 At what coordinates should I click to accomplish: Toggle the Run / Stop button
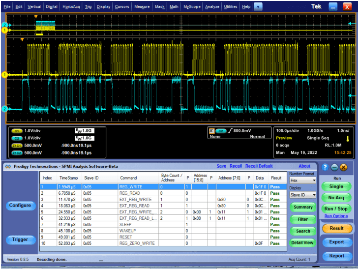click(x=336, y=209)
